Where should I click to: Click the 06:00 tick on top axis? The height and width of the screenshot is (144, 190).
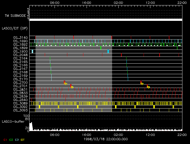coord(55,2)
